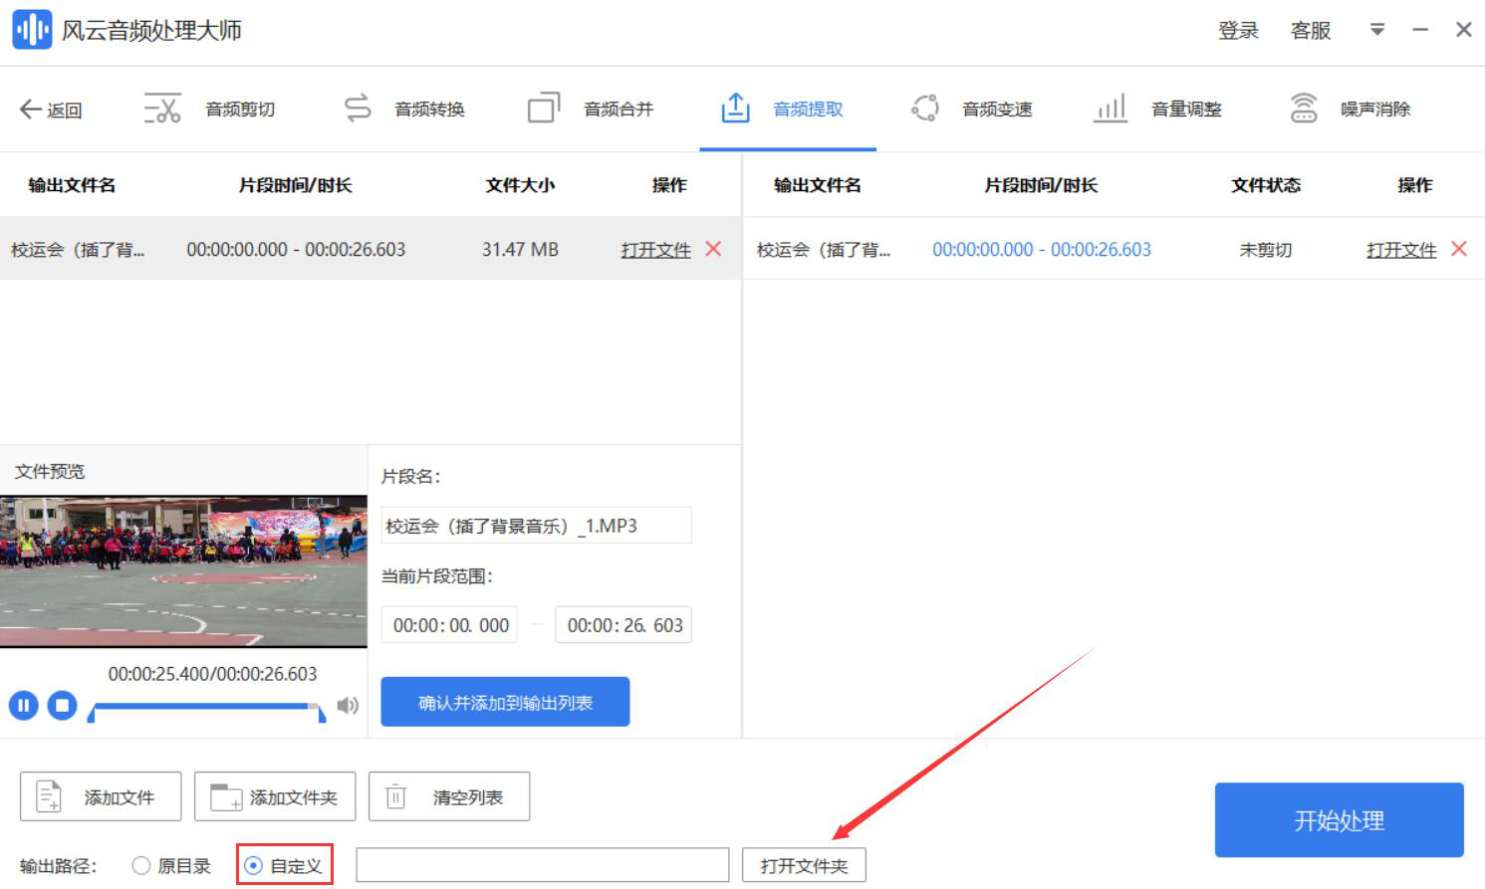
Task: Select the 原目录 radio button
Action: point(141,866)
